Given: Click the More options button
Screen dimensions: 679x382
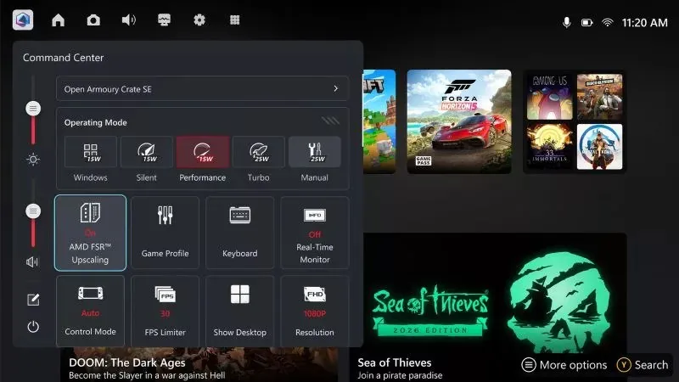Looking at the screenshot, I should [x=564, y=365].
